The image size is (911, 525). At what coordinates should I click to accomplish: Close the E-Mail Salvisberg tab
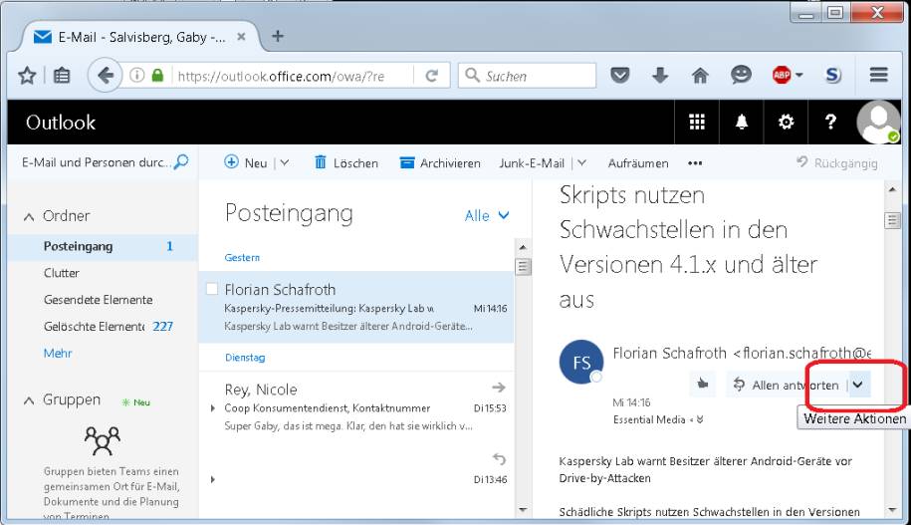pos(242,37)
